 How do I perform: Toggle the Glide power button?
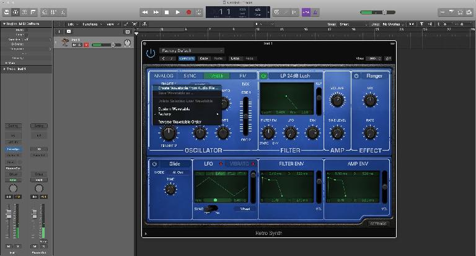(x=154, y=164)
